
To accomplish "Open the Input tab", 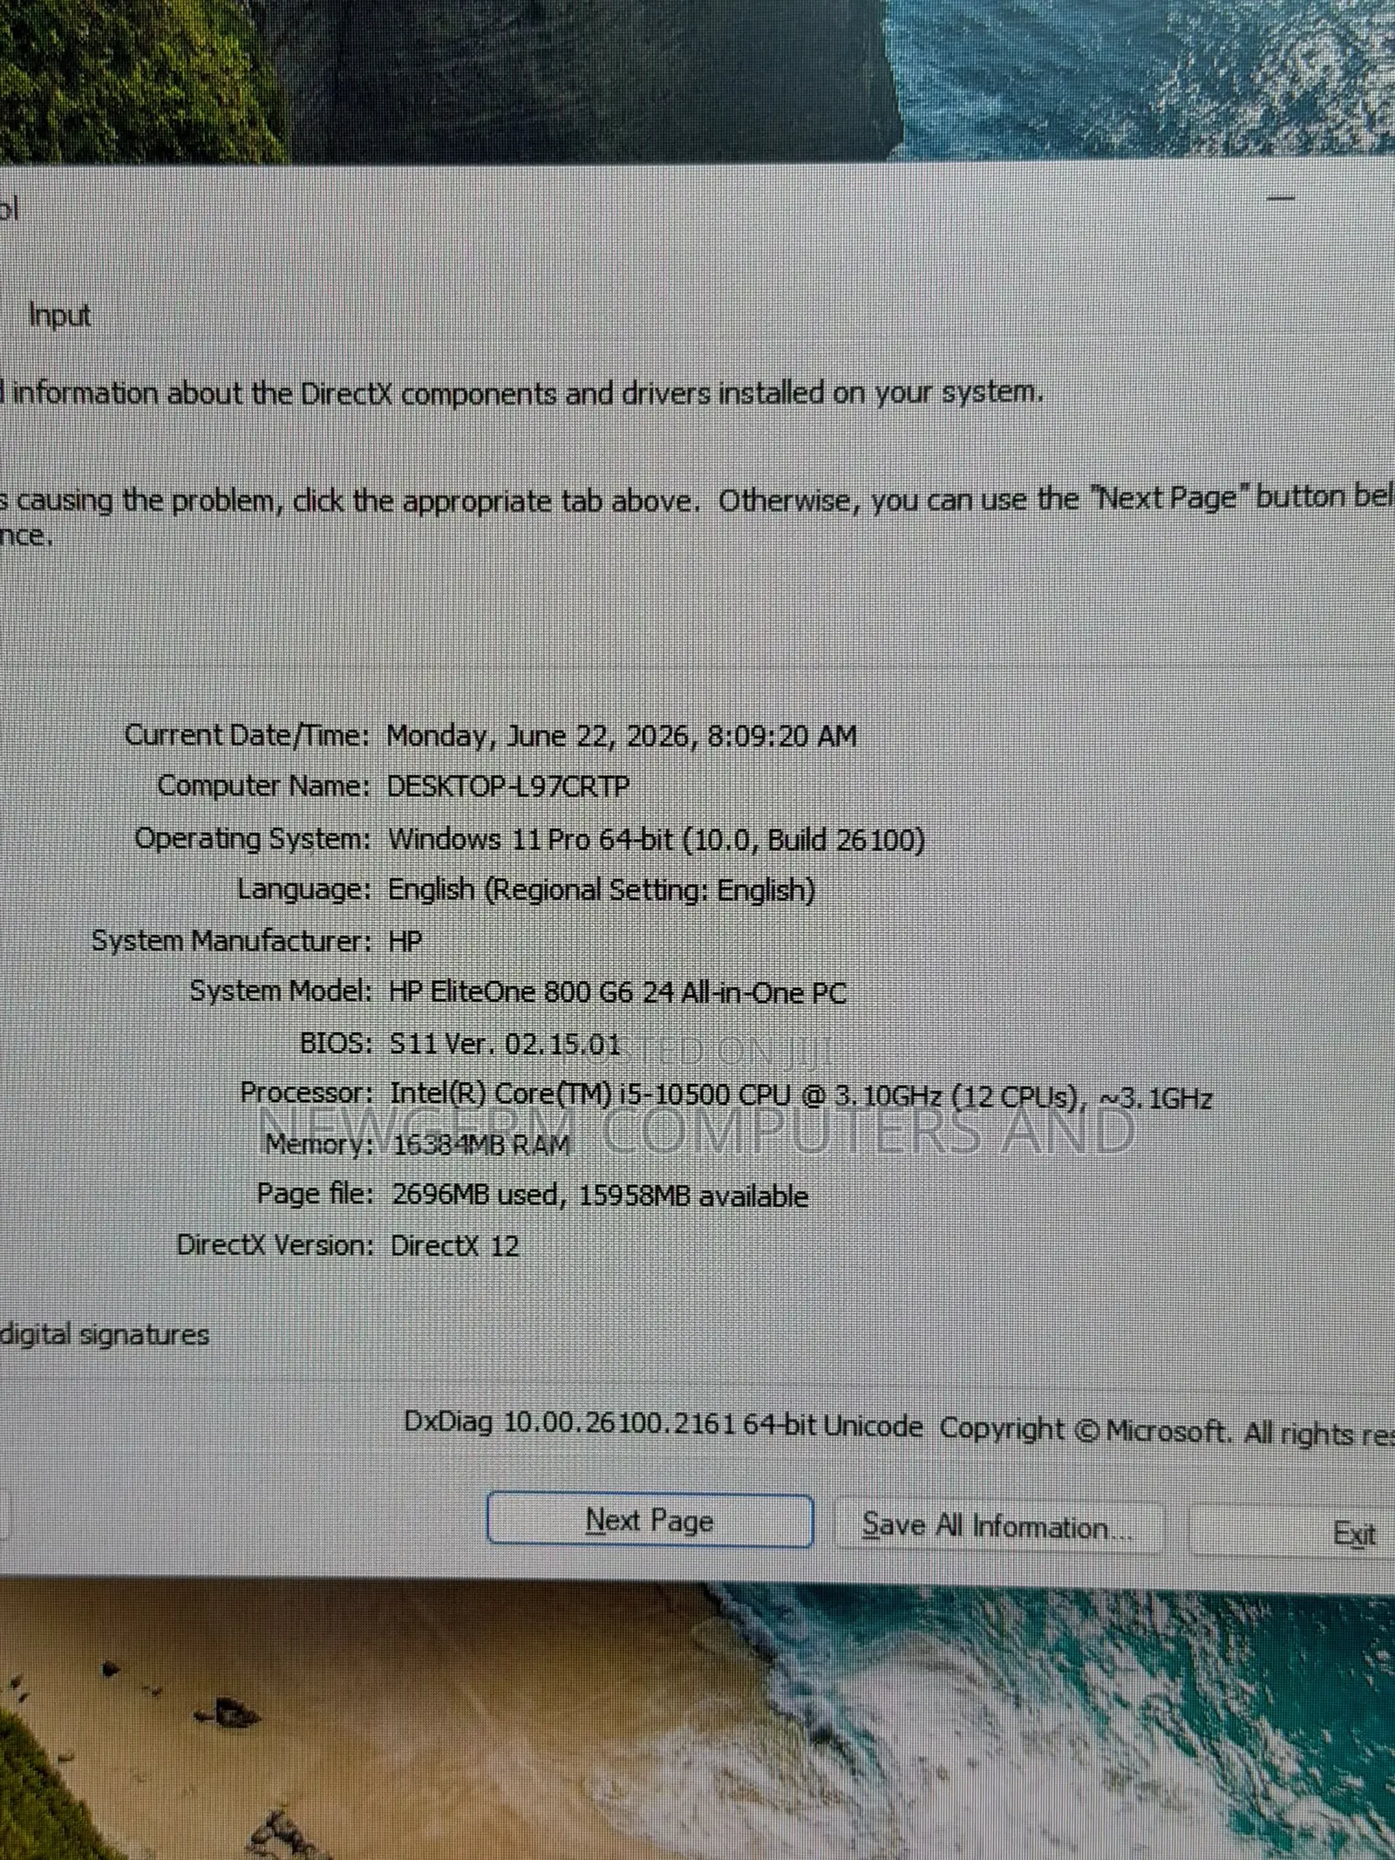I will [x=59, y=315].
